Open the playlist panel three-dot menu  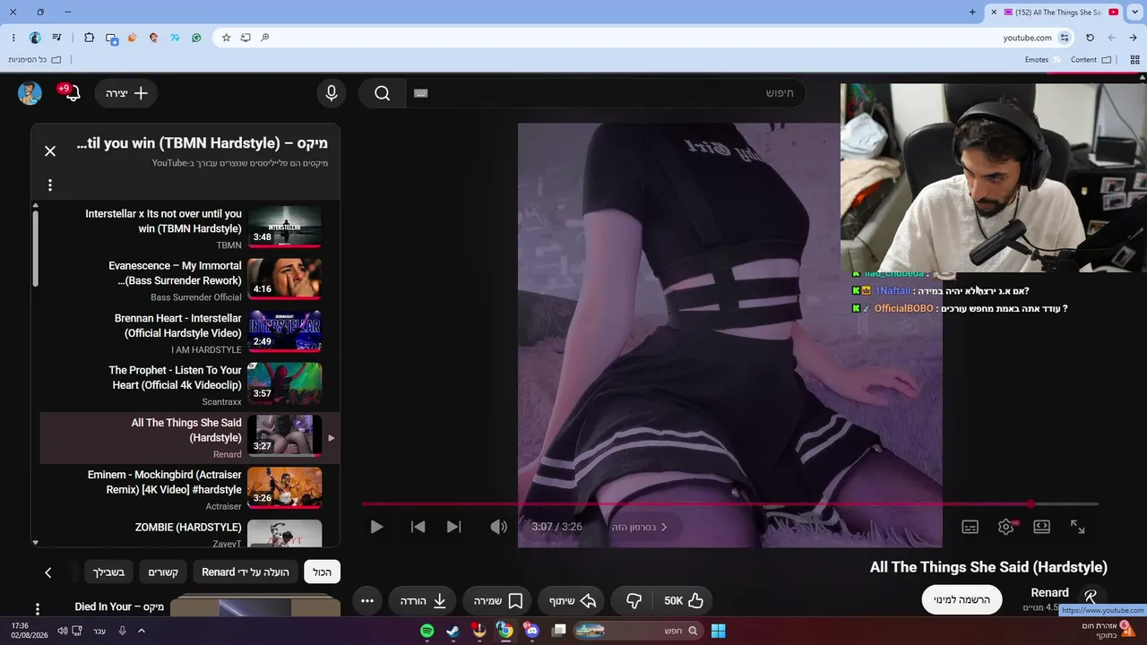[50, 185]
